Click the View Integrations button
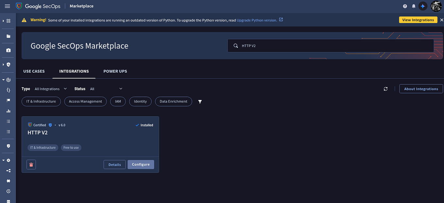This screenshot has width=444, height=203. coord(418,20)
